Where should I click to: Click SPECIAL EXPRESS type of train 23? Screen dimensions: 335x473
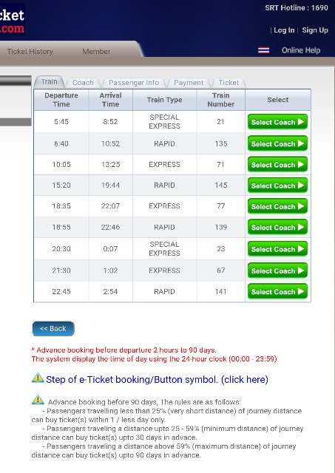(x=164, y=248)
